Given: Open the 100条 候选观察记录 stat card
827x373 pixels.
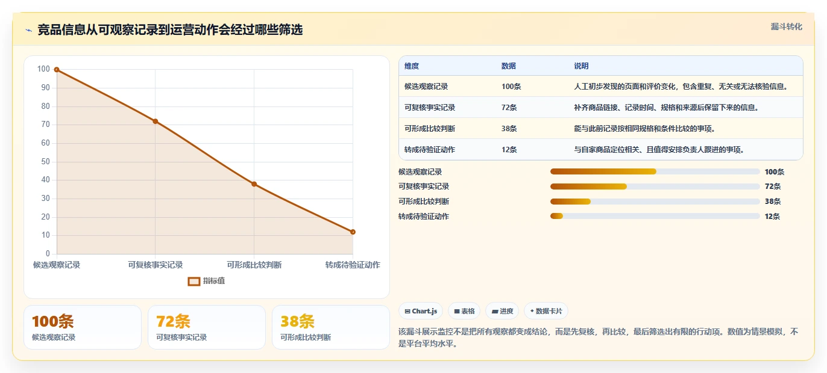Looking at the screenshot, I should click(x=83, y=327).
